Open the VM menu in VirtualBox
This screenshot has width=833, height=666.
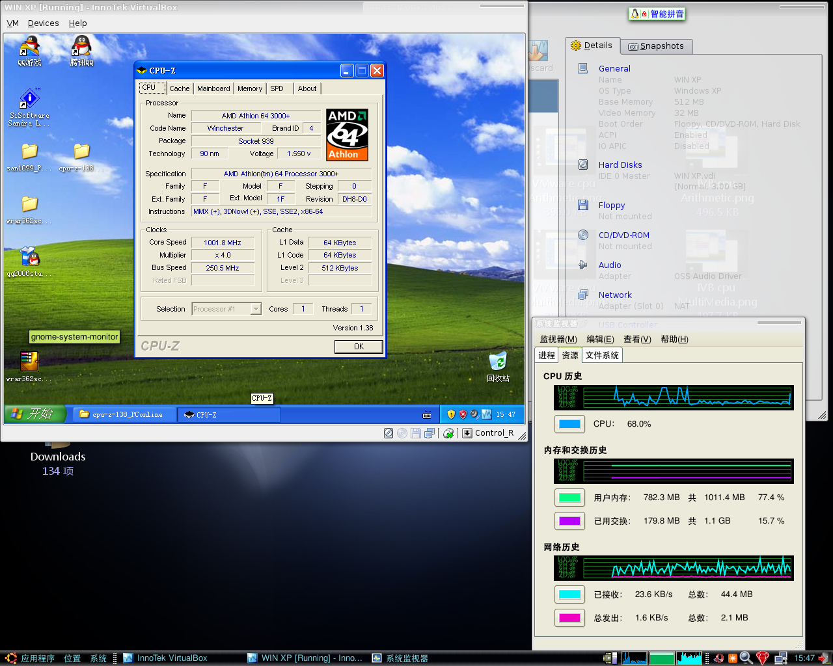[x=13, y=23]
